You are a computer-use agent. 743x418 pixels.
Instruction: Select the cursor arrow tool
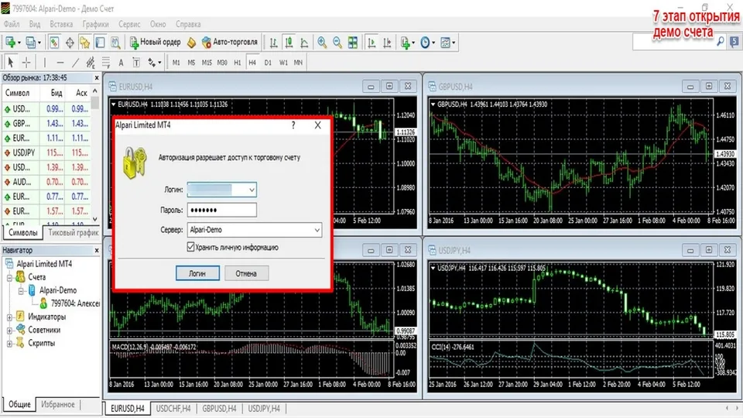(x=10, y=62)
